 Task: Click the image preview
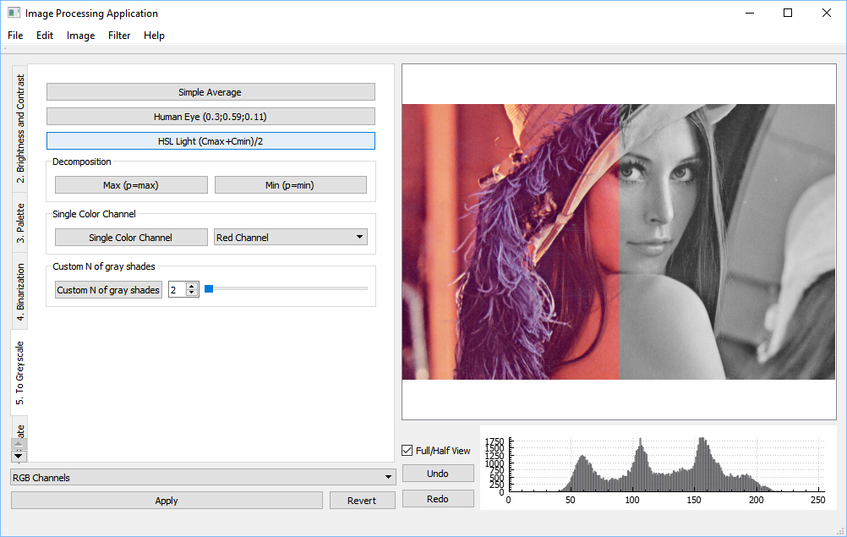[x=619, y=242]
